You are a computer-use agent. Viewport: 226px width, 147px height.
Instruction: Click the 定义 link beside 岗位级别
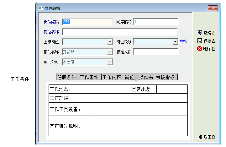(184, 42)
